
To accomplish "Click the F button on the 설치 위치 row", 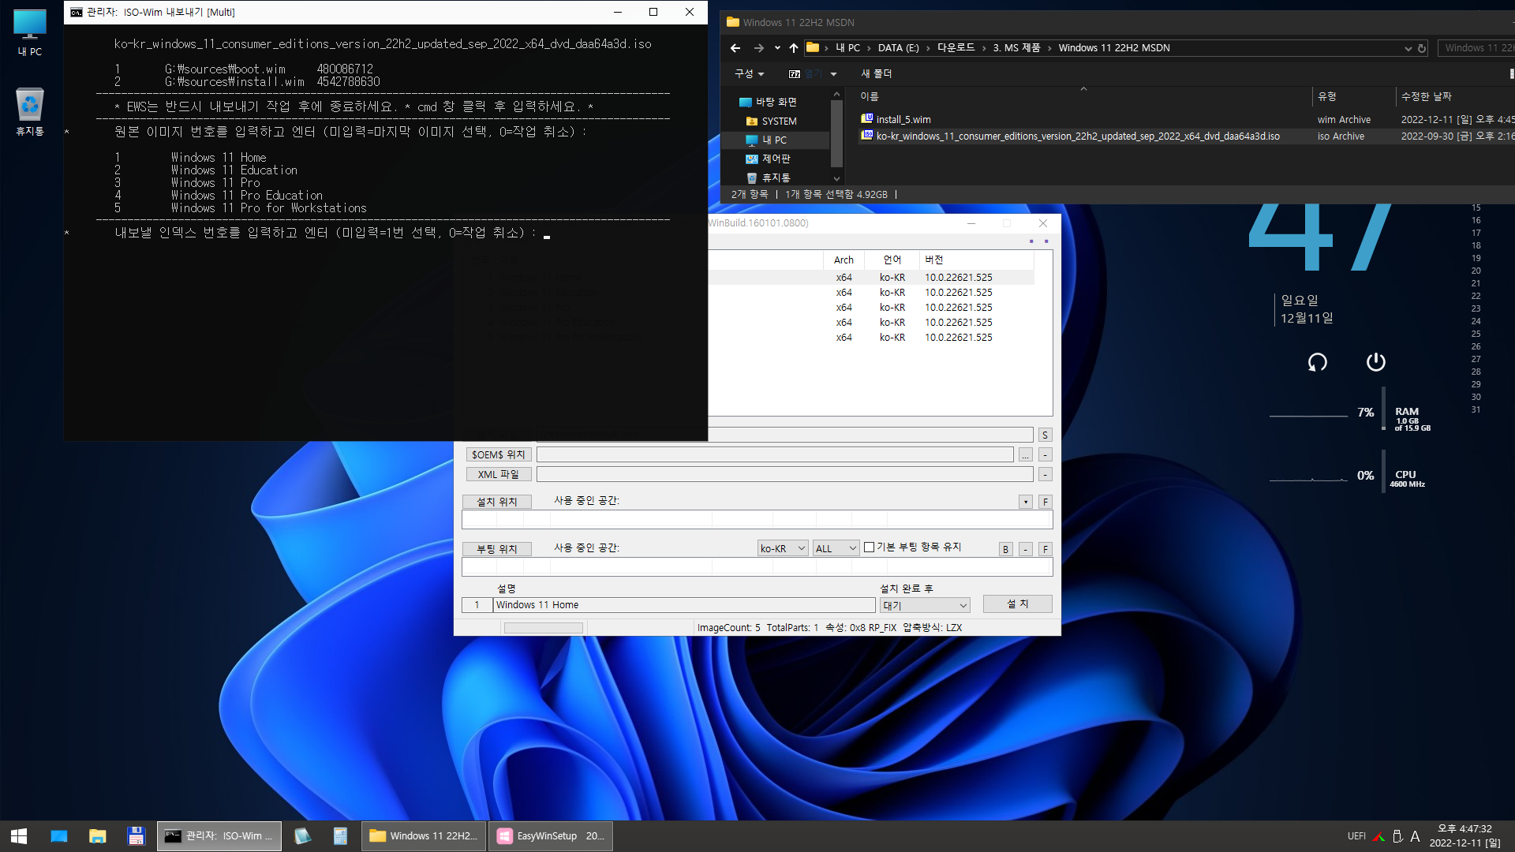I will [1045, 502].
